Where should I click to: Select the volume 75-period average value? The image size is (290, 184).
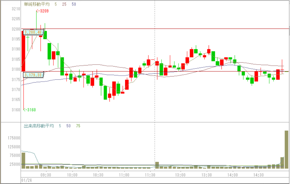(78, 126)
